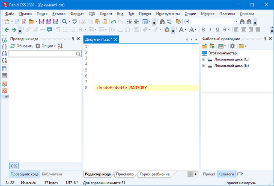Expand the Локальный диск (E:) tree node
Screen dimensions: 274x186
tap(204, 66)
